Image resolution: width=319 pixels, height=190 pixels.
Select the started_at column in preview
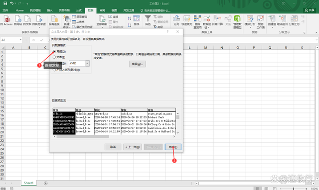pos(108,121)
